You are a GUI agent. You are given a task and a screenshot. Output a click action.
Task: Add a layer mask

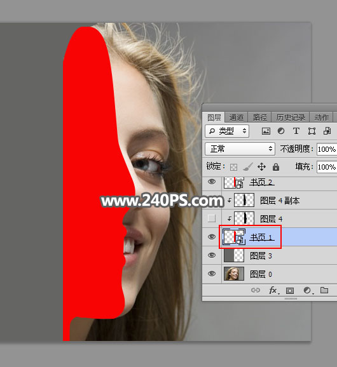(x=290, y=290)
